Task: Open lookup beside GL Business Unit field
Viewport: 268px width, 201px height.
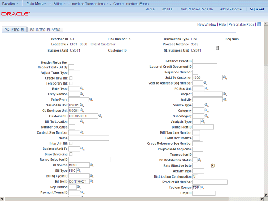Action: coord(82,111)
